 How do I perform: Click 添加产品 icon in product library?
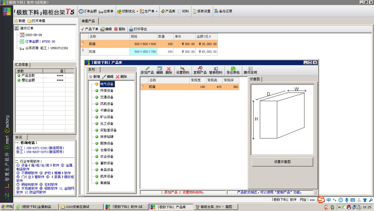147,70
